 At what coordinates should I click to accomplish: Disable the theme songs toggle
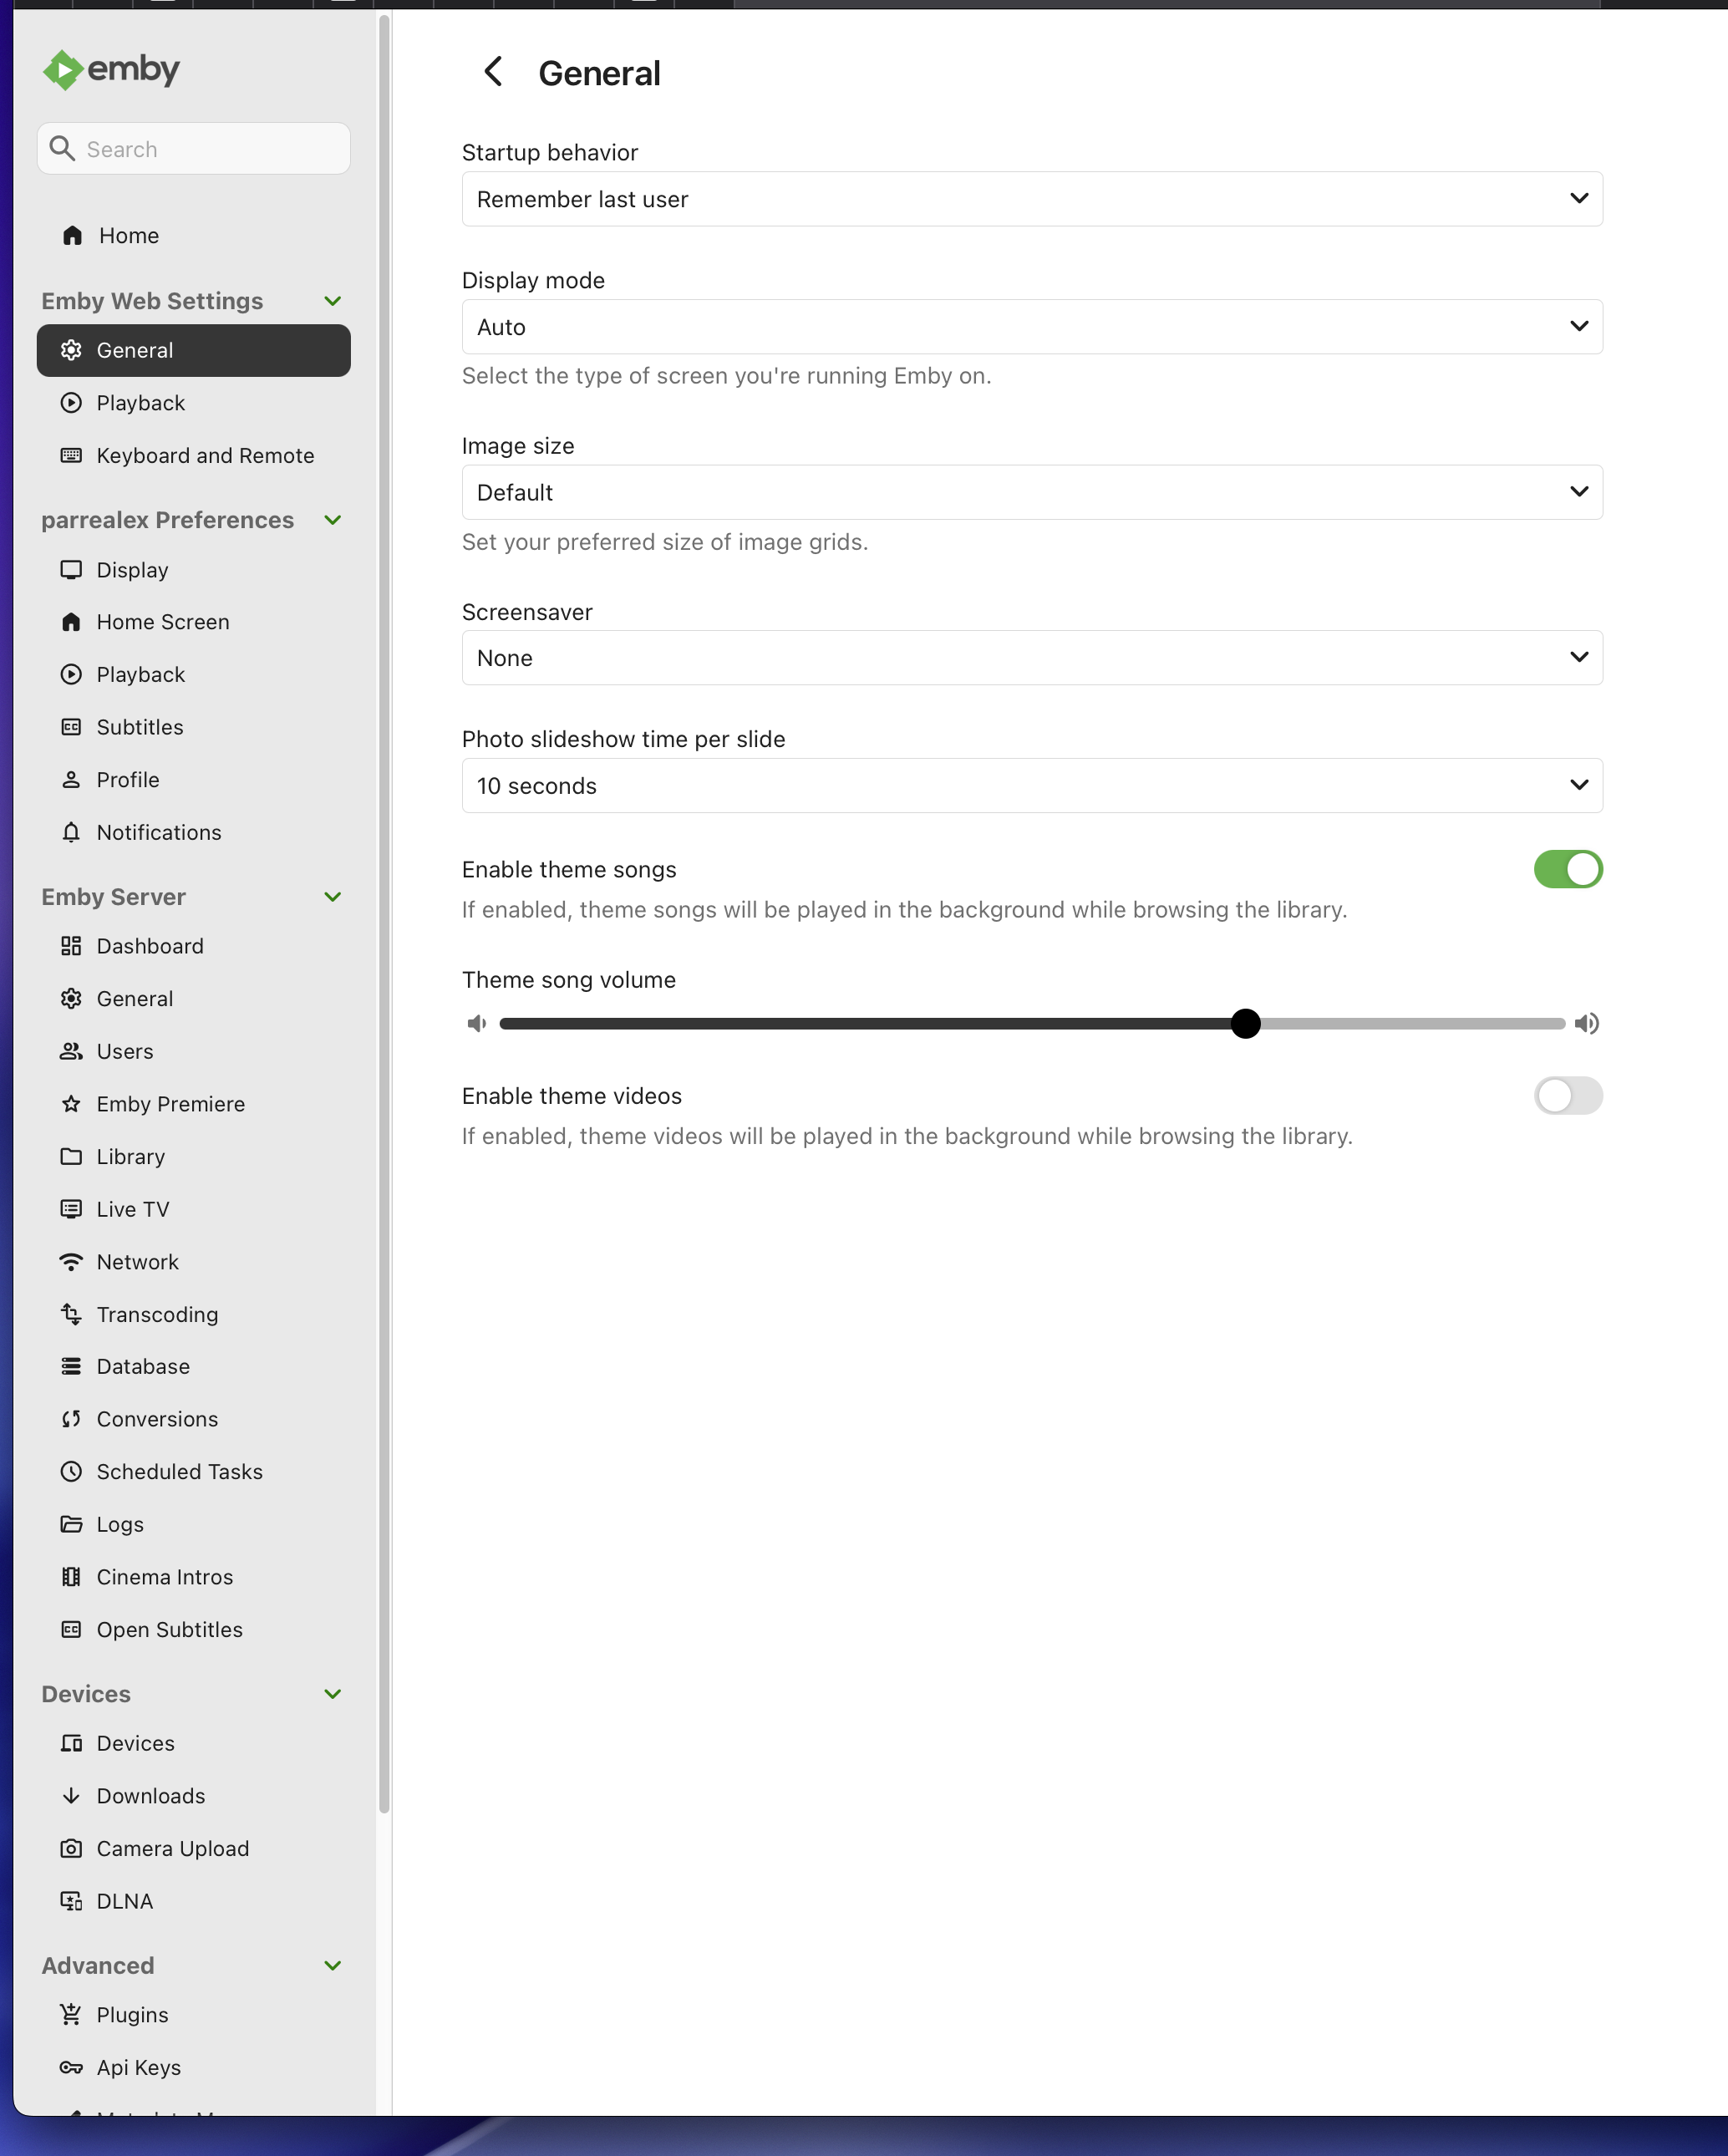point(1567,869)
